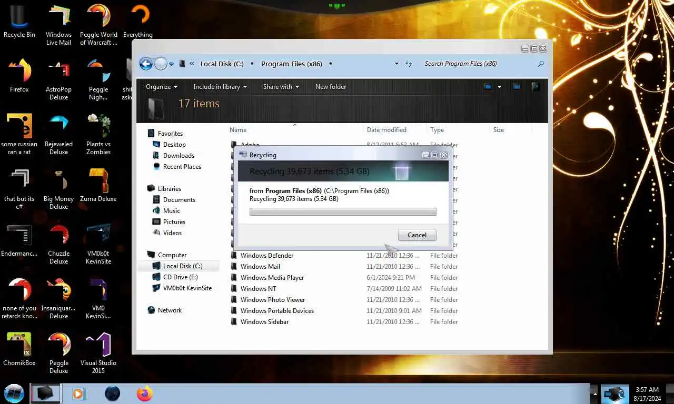Launch Plants vs Zombies shortcut

click(x=98, y=135)
